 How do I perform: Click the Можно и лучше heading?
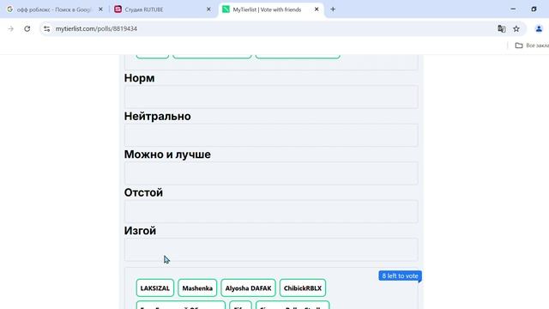click(x=167, y=154)
